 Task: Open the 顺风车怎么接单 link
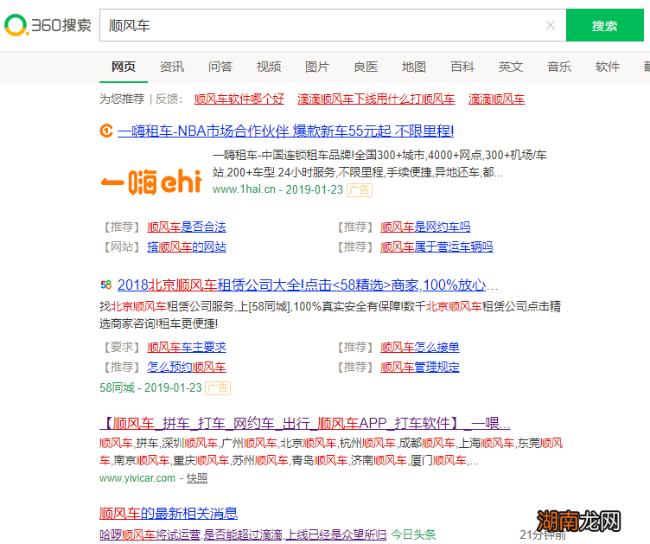(x=420, y=348)
